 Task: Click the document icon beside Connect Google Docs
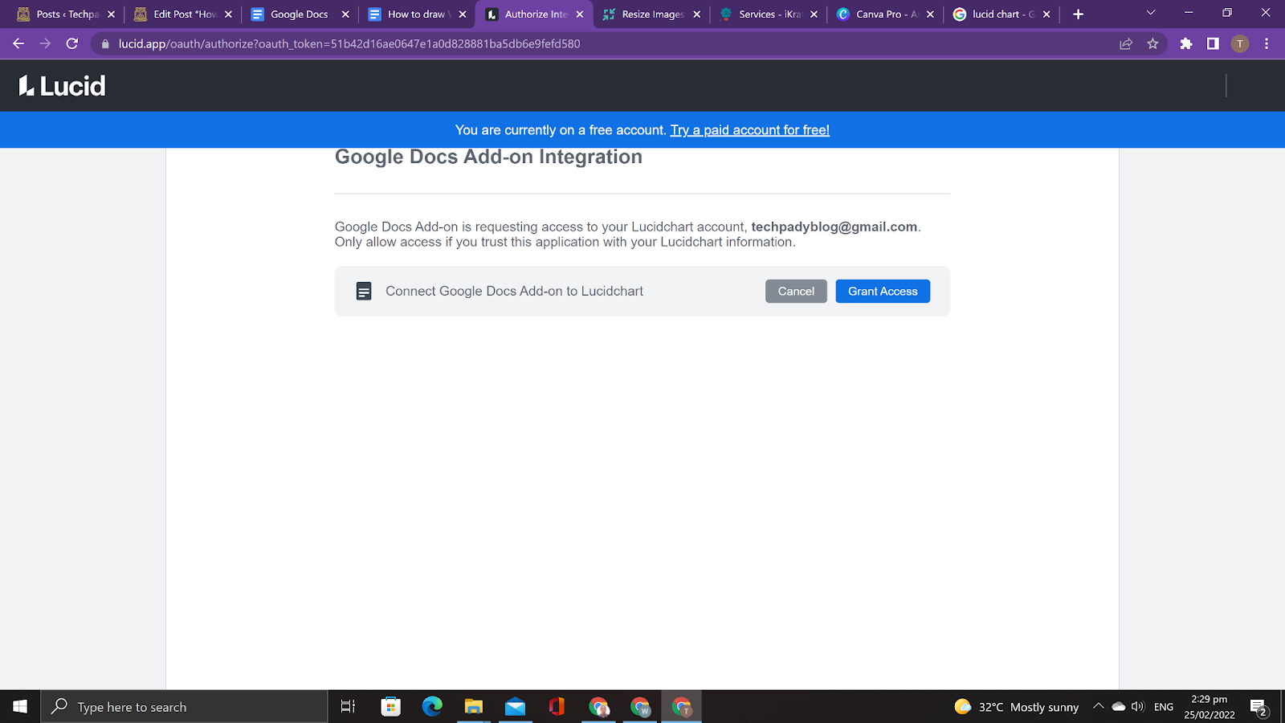[x=364, y=291]
